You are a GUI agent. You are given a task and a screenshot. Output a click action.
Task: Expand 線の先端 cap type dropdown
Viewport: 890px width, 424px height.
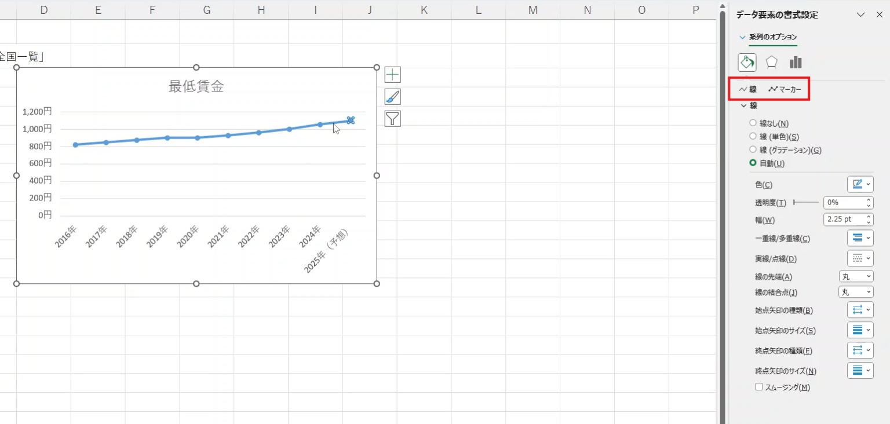(856, 277)
